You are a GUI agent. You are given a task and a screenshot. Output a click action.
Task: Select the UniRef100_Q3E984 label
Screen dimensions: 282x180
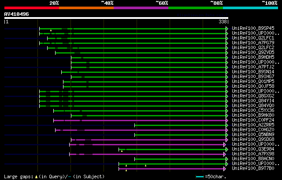253,149
